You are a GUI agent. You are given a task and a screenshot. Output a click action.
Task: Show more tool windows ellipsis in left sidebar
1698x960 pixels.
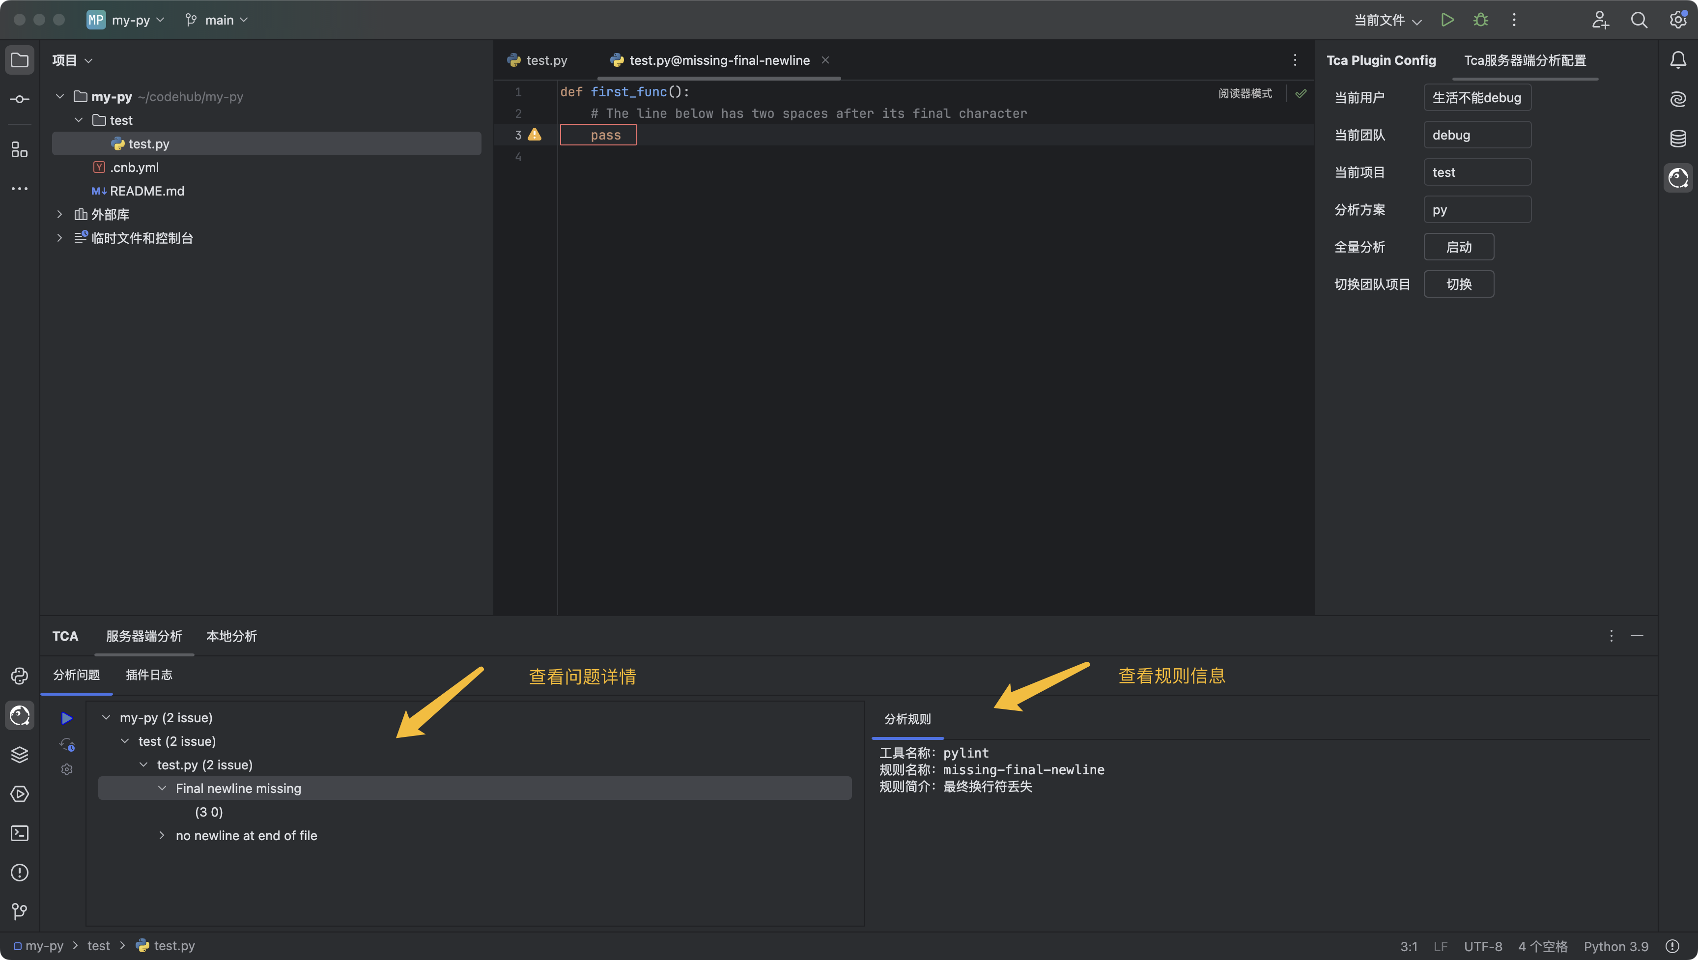[20, 189]
